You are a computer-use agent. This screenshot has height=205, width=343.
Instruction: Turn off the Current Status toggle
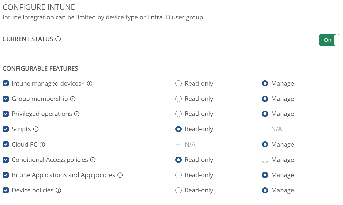(329, 40)
